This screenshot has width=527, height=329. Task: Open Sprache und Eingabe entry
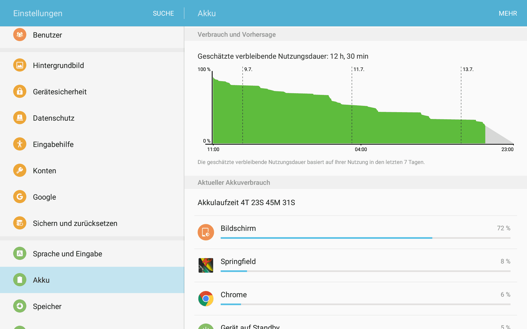click(x=92, y=254)
